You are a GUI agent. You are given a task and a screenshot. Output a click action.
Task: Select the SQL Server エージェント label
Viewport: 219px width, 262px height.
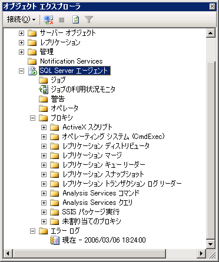coord(75,71)
